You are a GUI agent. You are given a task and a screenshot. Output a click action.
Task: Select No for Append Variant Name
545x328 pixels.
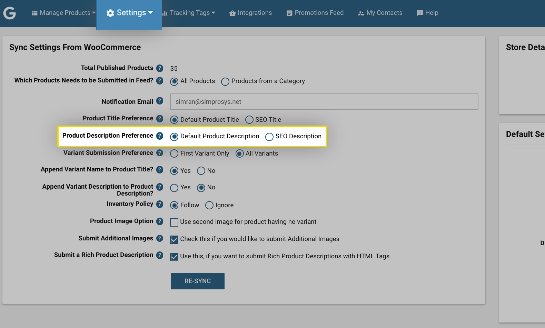201,171
